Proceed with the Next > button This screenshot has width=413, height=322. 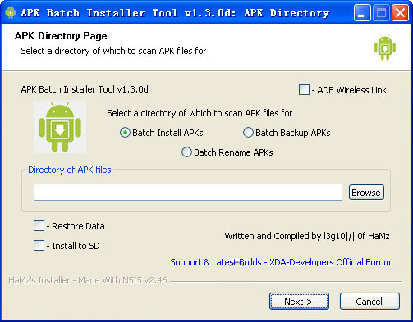pos(299,302)
